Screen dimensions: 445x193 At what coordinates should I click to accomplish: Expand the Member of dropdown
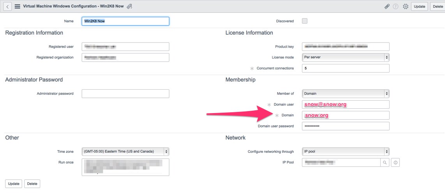pyautogui.click(x=345, y=94)
